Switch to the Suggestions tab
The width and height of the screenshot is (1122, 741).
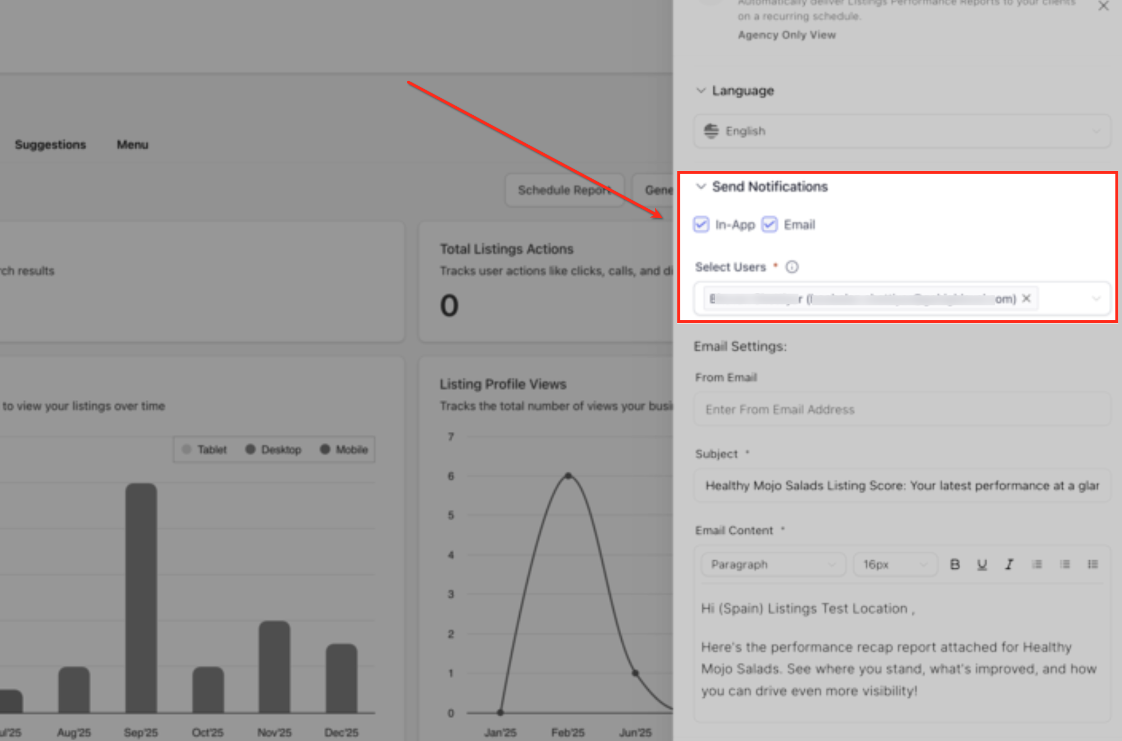50,145
